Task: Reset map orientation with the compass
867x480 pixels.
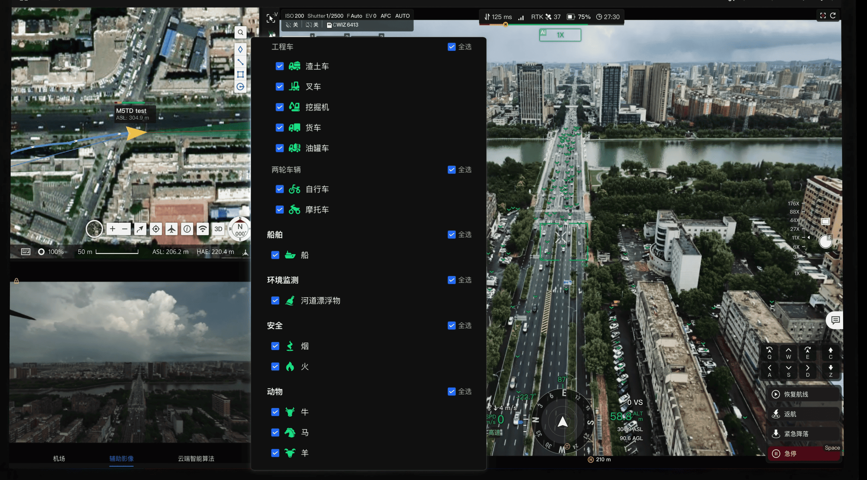Action: tap(240, 229)
